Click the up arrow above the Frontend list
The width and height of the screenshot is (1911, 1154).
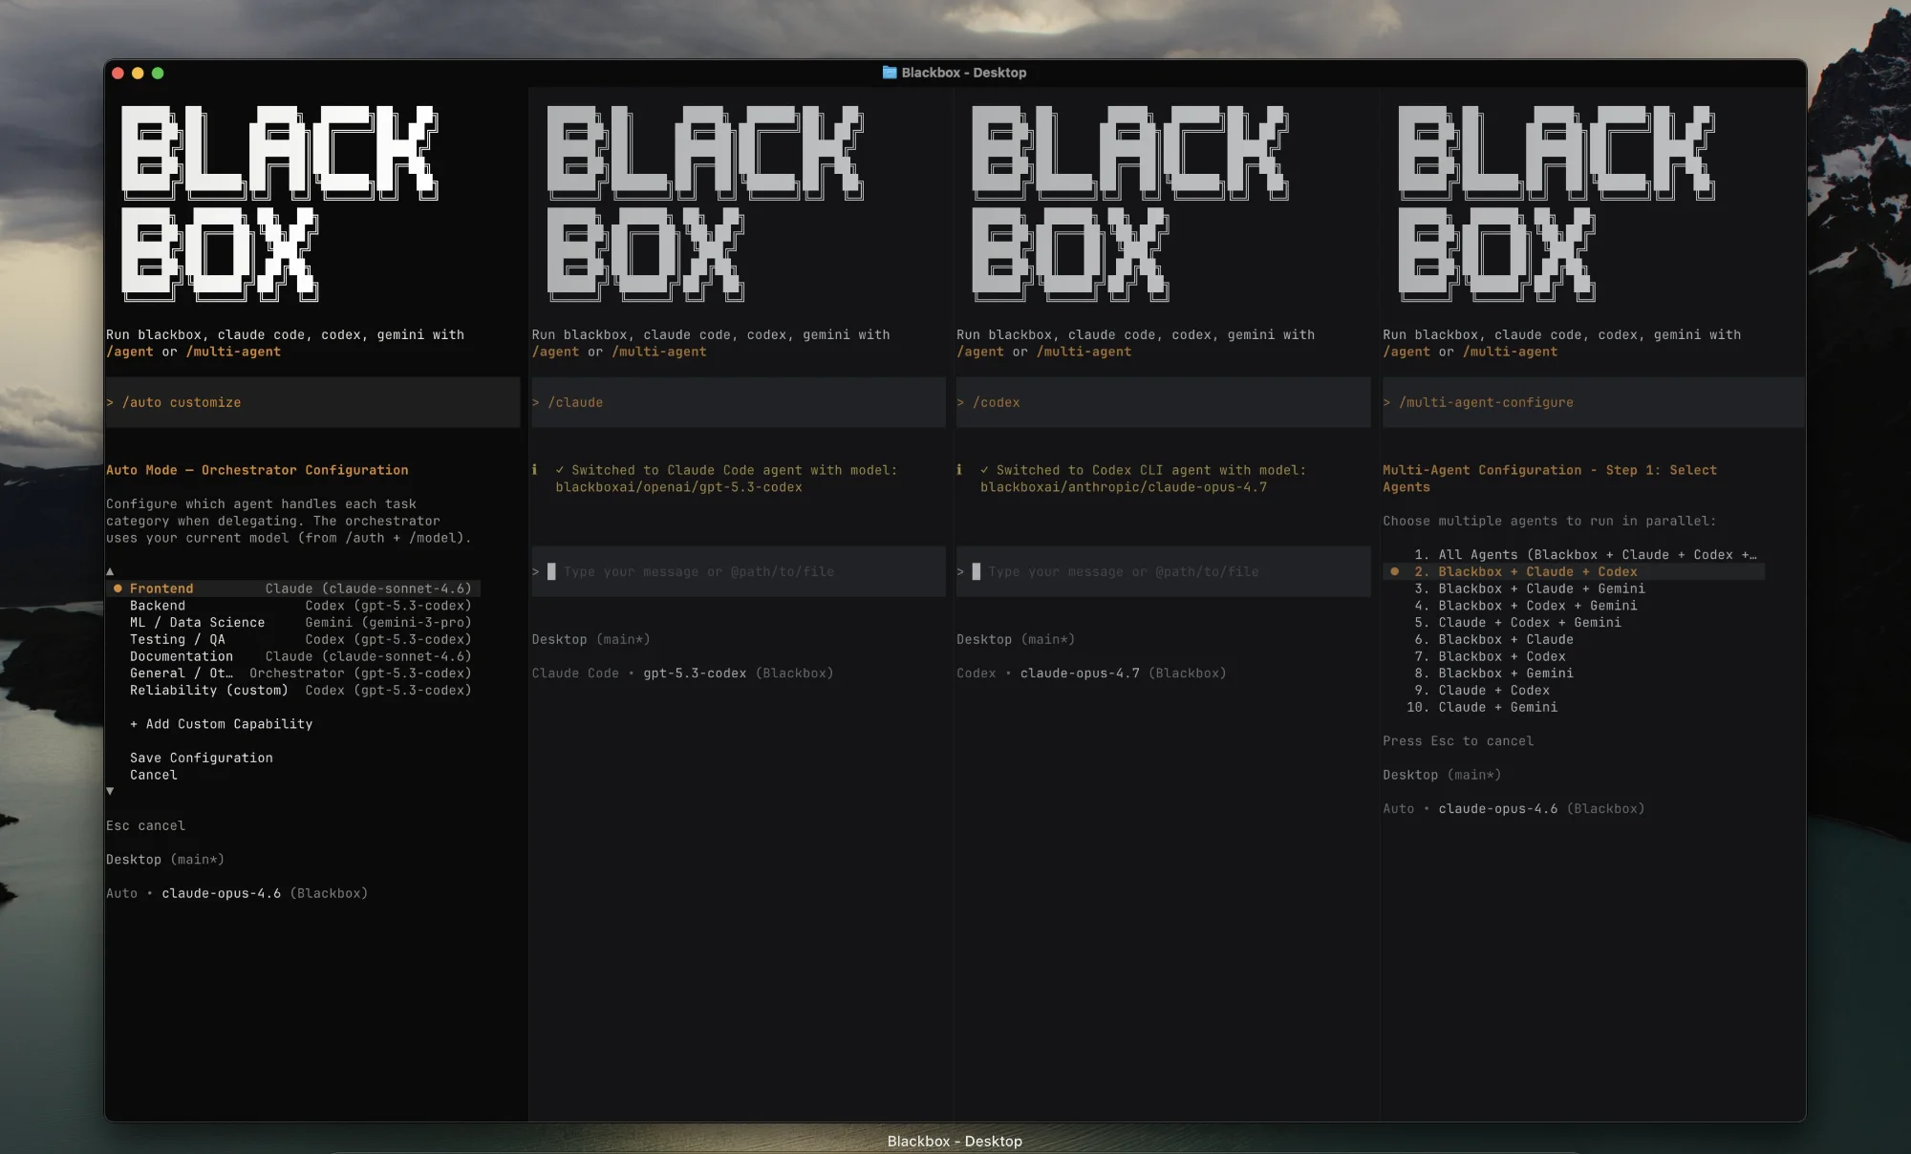click(x=110, y=571)
